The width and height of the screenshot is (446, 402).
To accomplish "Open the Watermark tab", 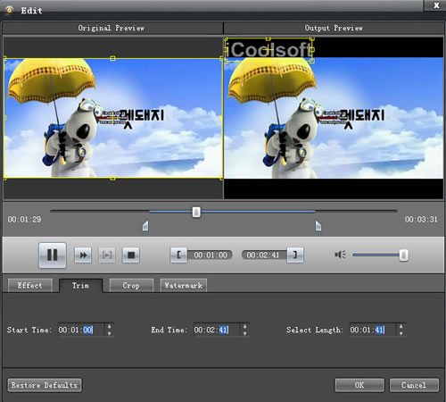I will (x=184, y=286).
